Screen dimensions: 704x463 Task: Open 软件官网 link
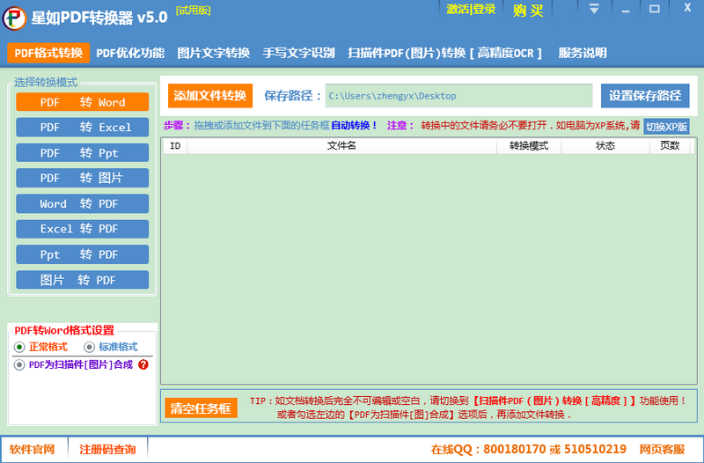pos(33,449)
